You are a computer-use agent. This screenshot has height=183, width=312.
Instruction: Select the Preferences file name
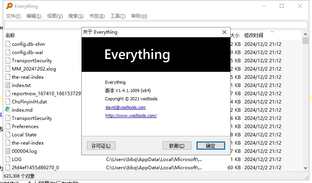tap(25, 127)
